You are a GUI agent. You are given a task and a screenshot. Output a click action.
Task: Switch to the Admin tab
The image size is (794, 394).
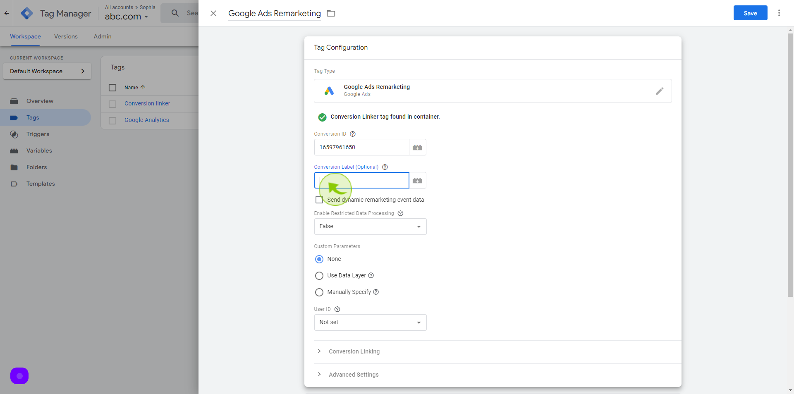pos(103,36)
